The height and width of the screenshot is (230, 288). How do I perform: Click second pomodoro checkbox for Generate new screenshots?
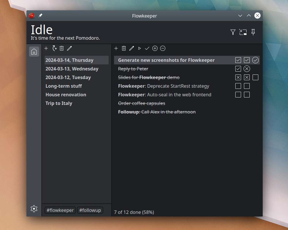[x=247, y=60]
